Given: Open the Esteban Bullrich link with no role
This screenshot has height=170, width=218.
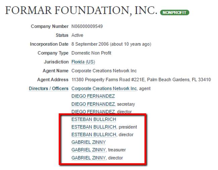Looking at the screenshot, I should pos(94,120).
